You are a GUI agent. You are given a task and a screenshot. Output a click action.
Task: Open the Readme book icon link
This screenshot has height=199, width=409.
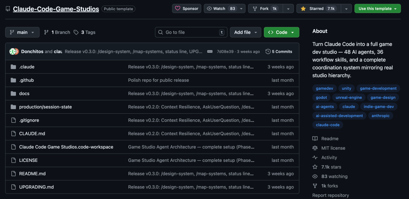[x=315, y=139]
